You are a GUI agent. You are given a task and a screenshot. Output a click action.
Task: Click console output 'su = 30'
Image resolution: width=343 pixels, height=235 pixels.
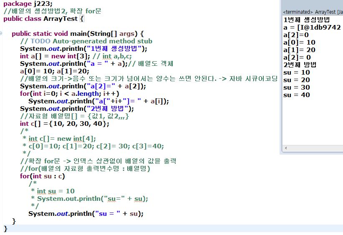pos(297,87)
